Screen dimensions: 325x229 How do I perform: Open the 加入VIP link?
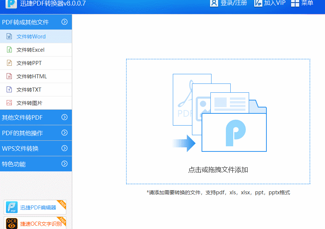(275, 3)
